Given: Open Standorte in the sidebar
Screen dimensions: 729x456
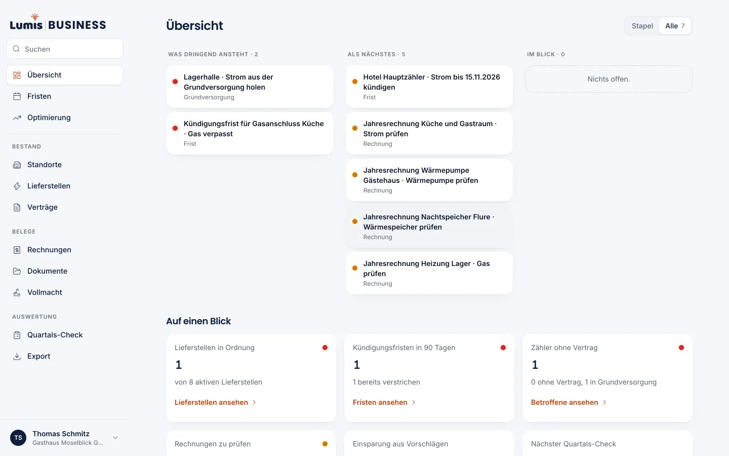Looking at the screenshot, I should tap(65, 165).
